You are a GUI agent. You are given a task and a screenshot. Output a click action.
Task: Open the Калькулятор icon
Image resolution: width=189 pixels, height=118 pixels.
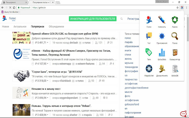(175, 52)
